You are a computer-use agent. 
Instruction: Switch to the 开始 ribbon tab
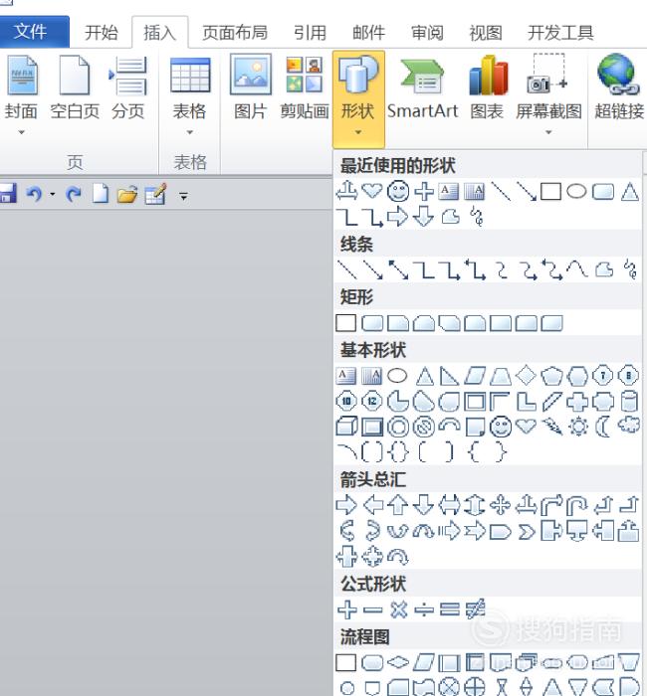point(102,33)
